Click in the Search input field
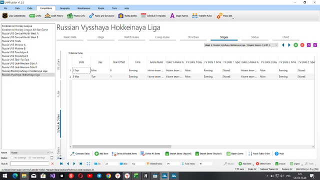Image resolution: width=320 pixels, height=180 pixels. pos(29,163)
